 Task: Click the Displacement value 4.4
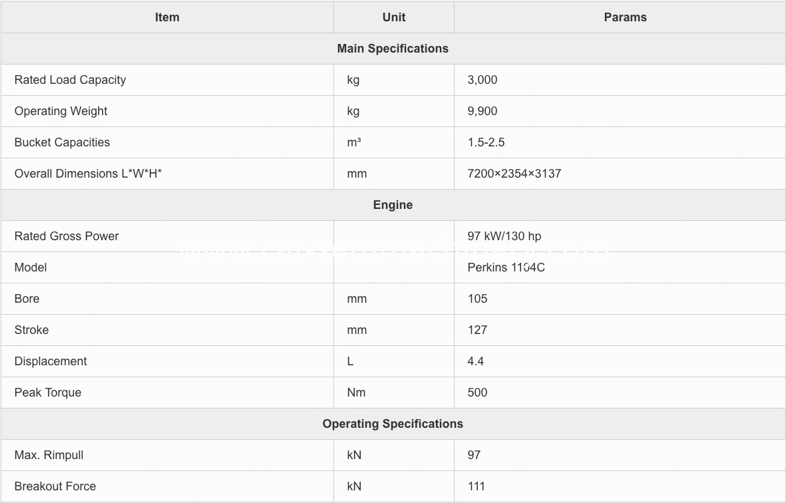click(475, 361)
